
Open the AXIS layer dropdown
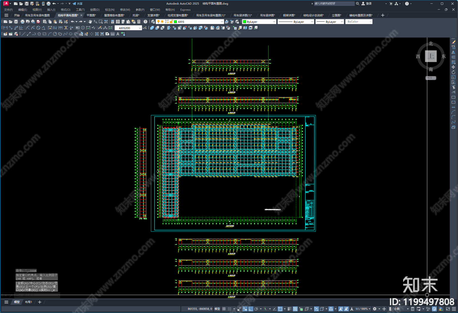pos(222,22)
